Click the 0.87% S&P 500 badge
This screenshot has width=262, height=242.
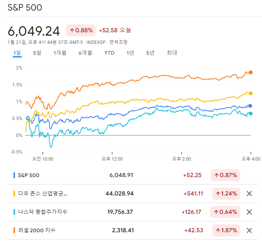pyautogui.click(x=226, y=175)
